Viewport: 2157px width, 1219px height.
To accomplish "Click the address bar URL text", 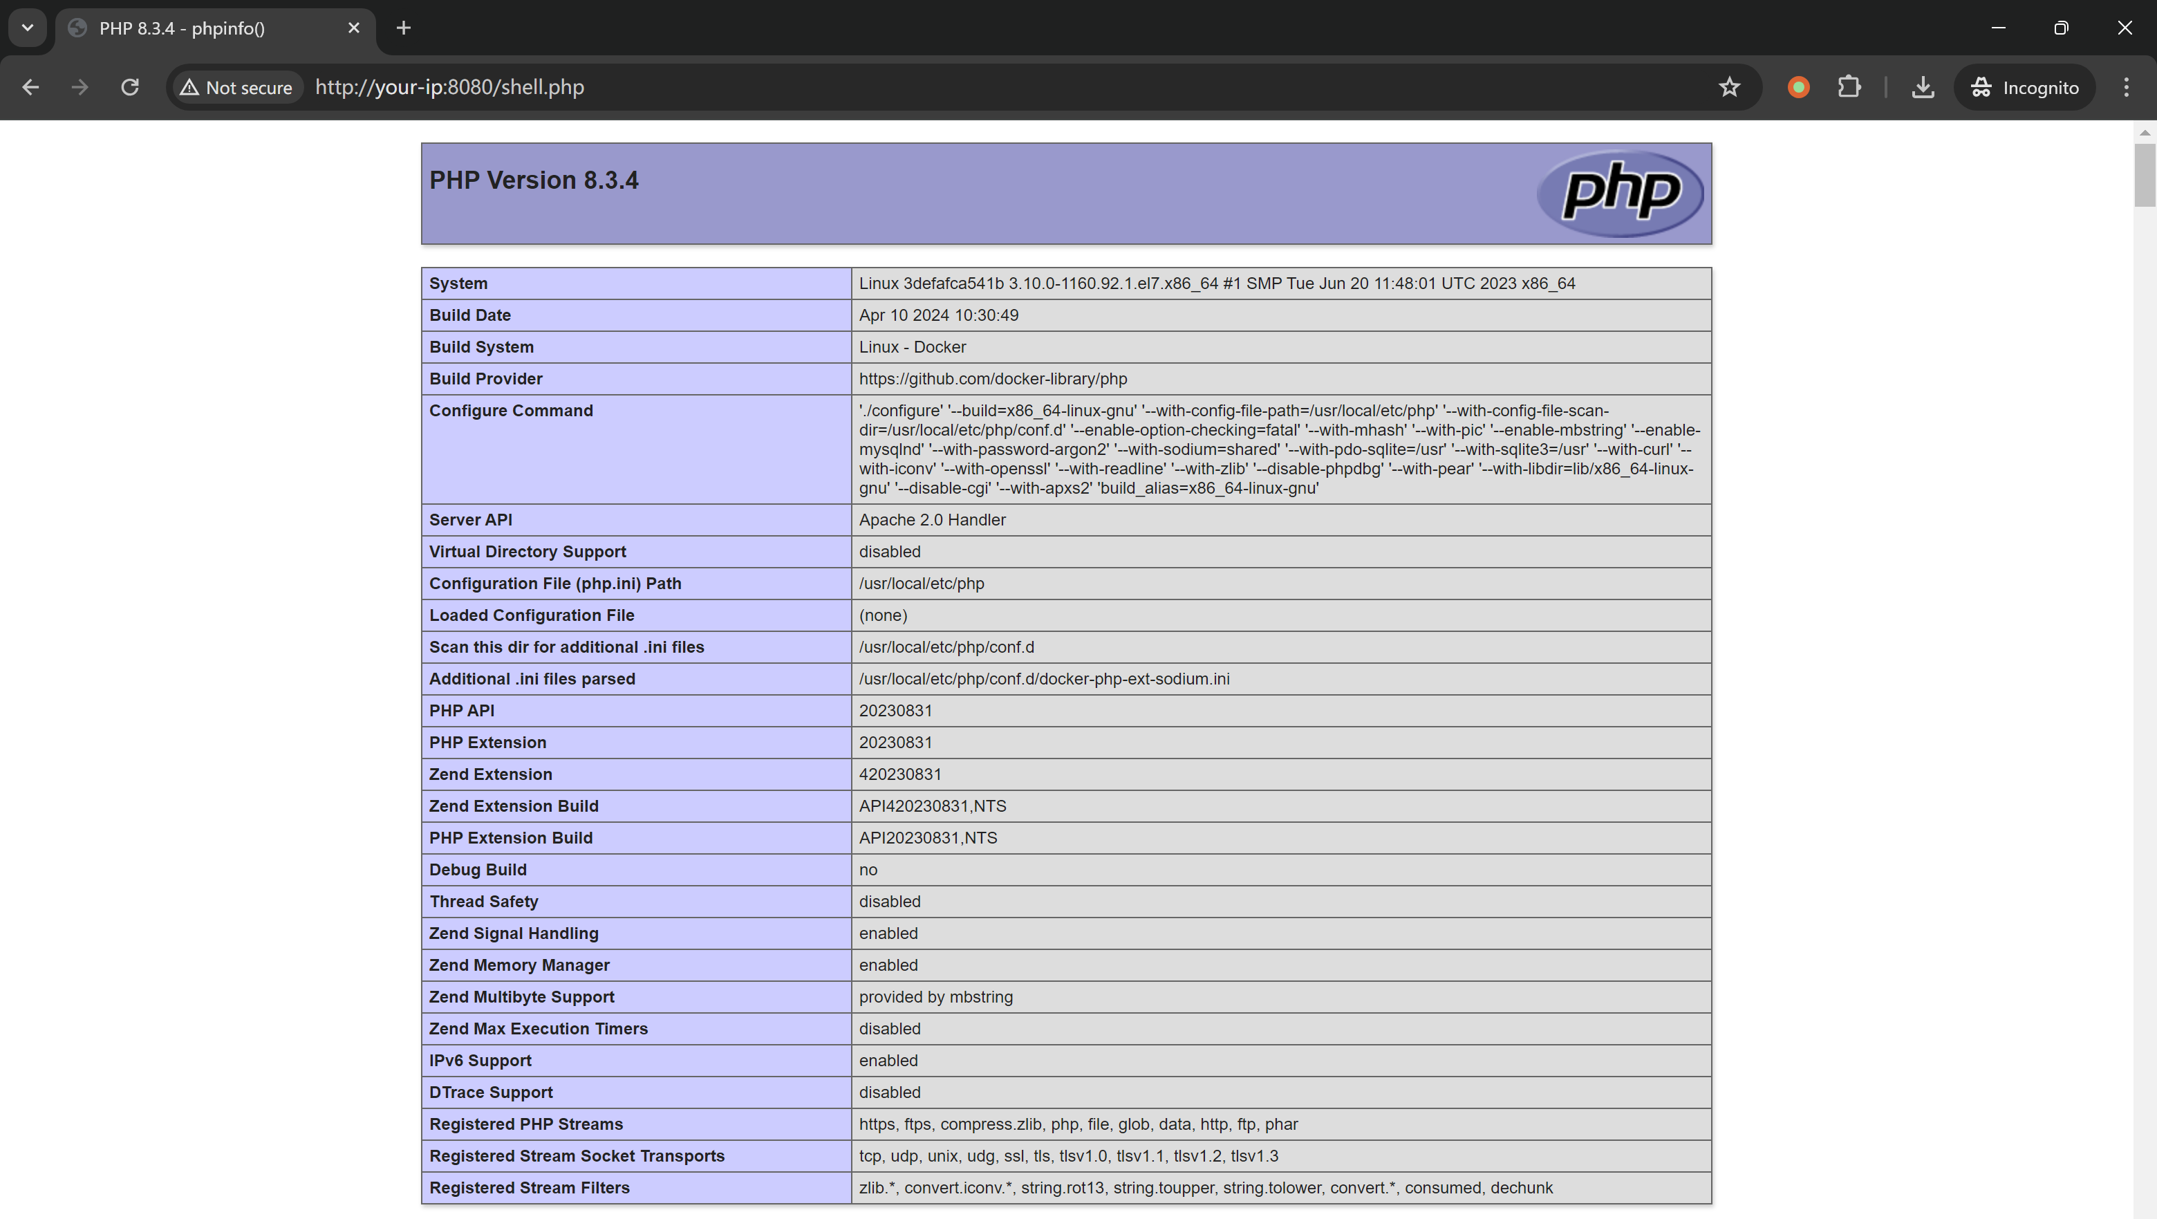I will pyautogui.click(x=449, y=87).
